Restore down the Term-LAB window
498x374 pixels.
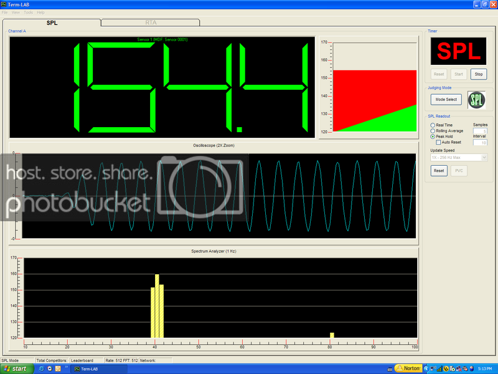(x=485, y=4)
